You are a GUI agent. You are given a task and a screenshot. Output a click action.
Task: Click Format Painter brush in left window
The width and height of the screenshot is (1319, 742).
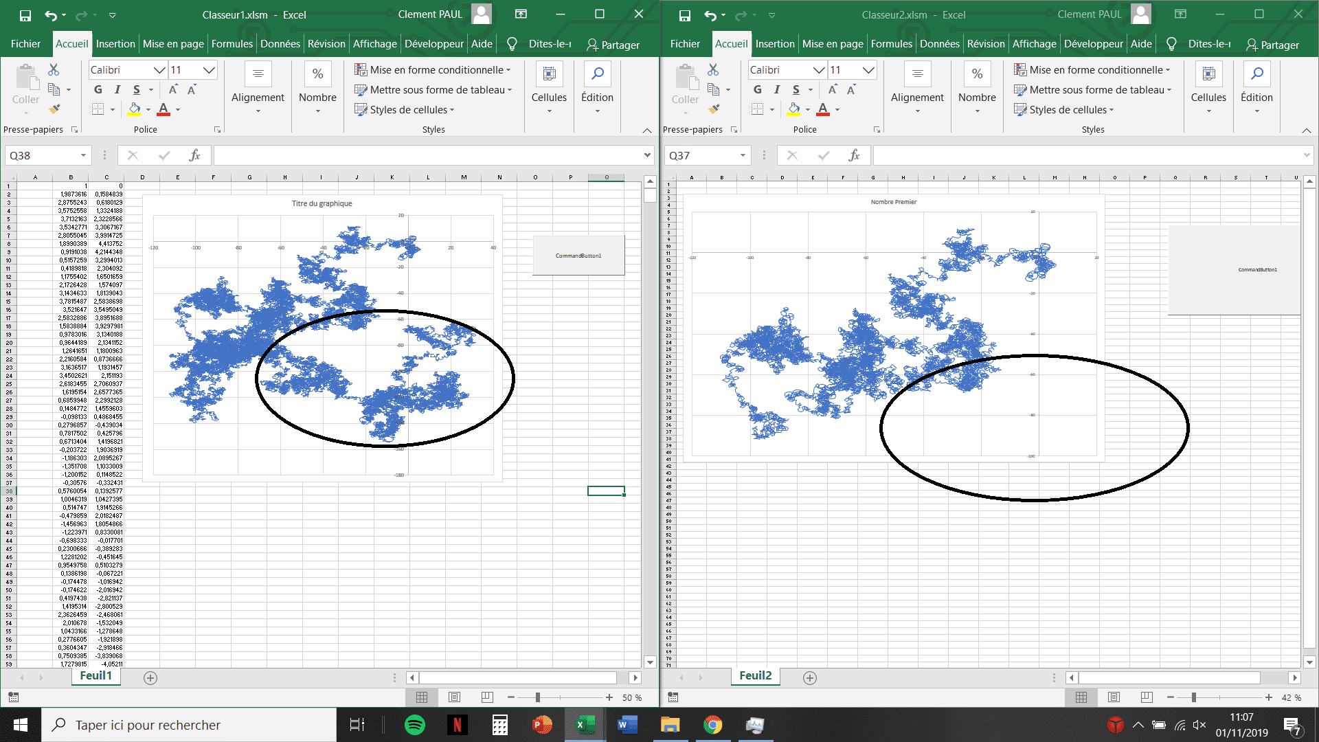[x=54, y=109]
